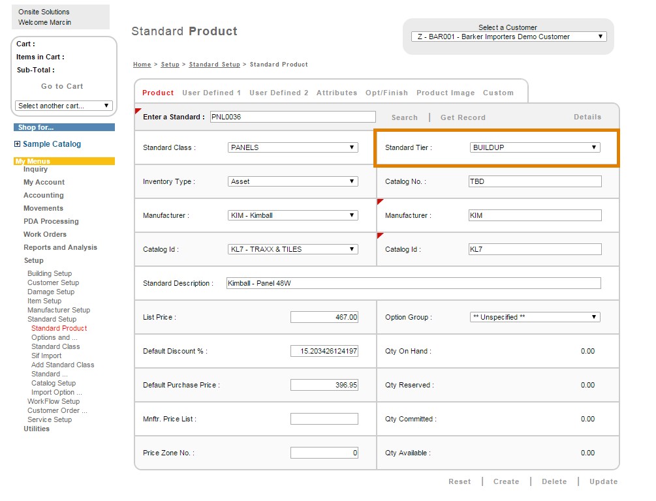
Task: Click the Home breadcrumb link
Action: pyautogui.click(x=142, y=65)
